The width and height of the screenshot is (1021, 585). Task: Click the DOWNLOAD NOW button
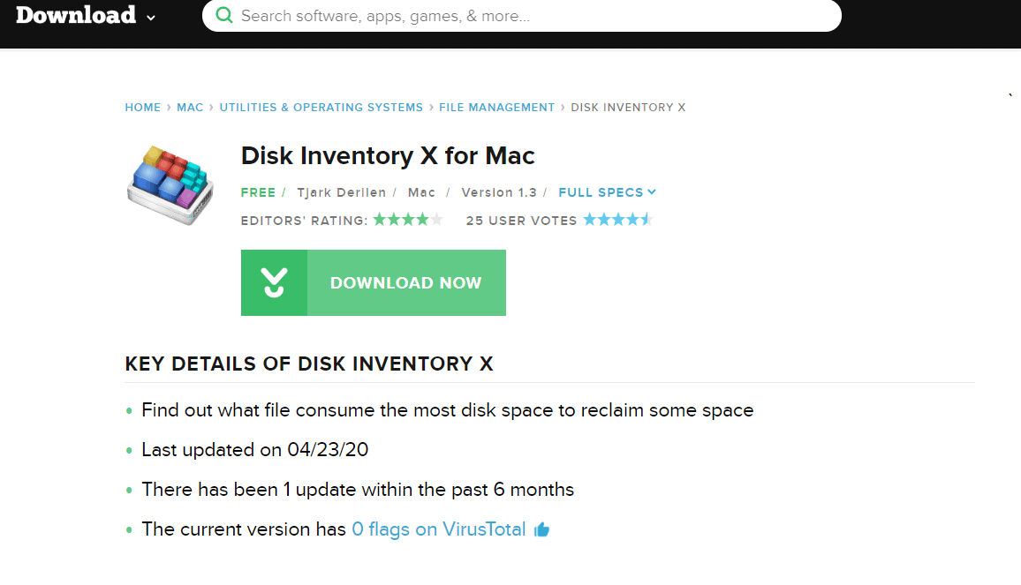[x=373, y=282]
